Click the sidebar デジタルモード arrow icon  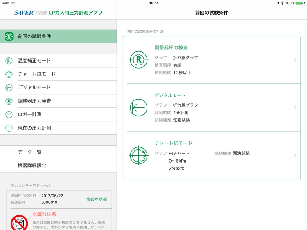[x=9, y=87]
